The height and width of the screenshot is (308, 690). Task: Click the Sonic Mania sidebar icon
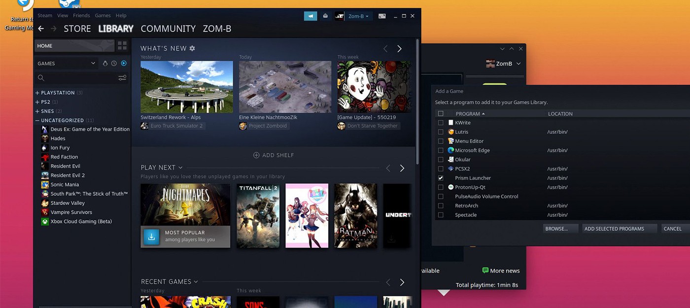pyautogui.click(x=45, y=185)
